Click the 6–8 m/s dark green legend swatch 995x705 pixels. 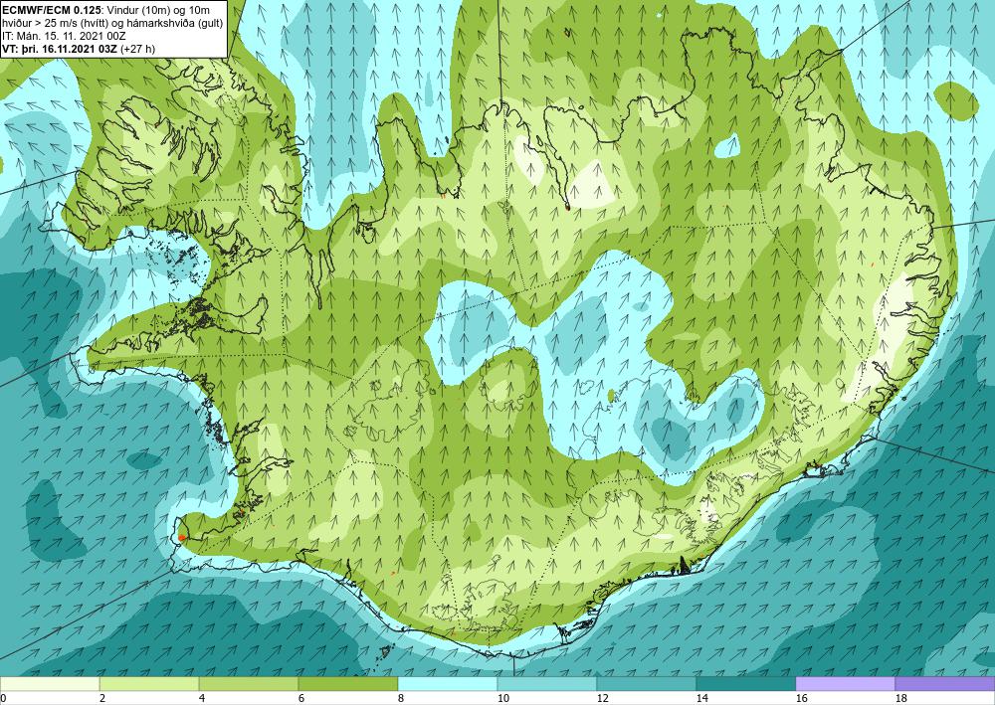(347, 684)
